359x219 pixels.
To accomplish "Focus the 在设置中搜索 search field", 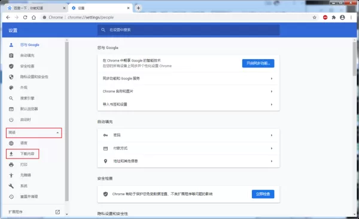I will click(x=188, y=30).
